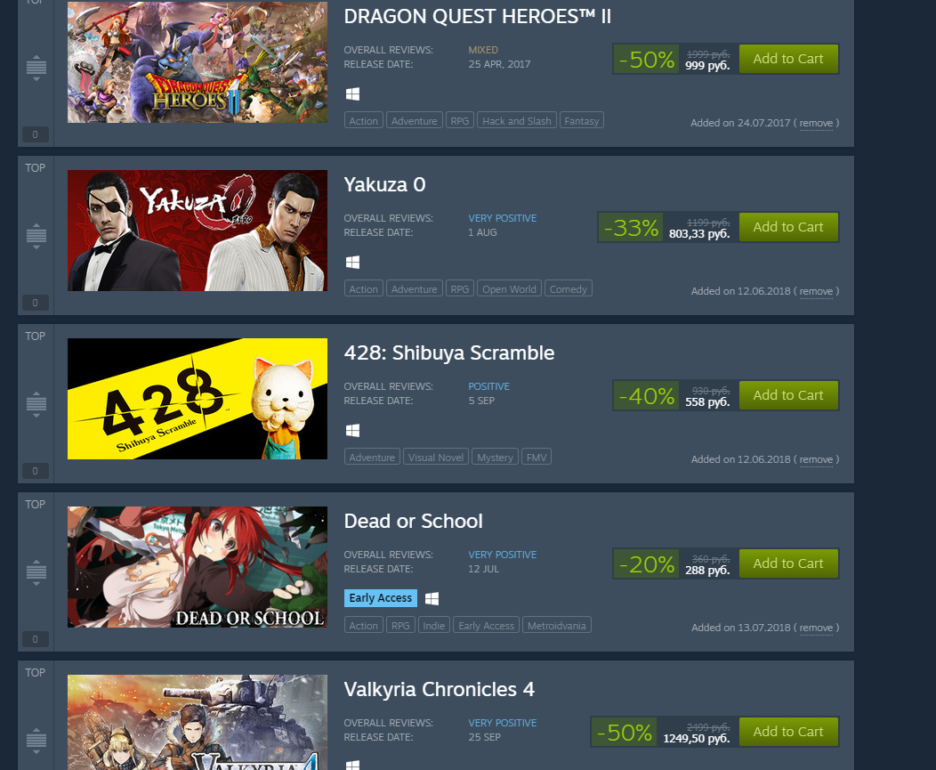Grab the drag handle for the Yakuza 0 row
Screen dimensions: 936x770
36,236
